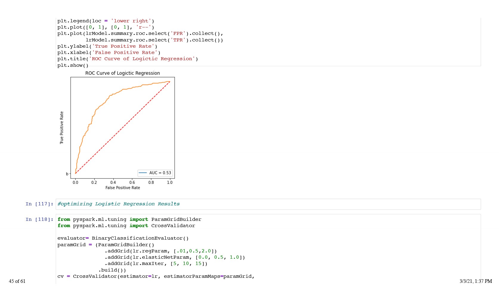The height and width of the screenshot is (304, 501).
Task: Click the page number 45 of 61
Action: 17,281
